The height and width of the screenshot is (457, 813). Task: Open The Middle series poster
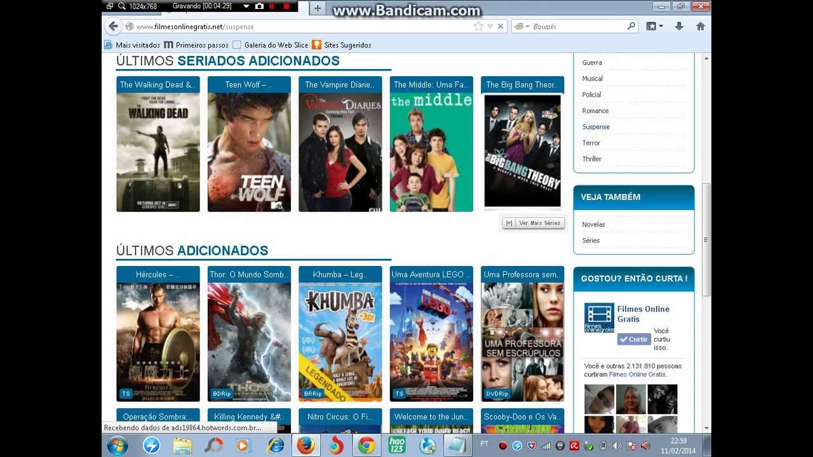point(431,152)
